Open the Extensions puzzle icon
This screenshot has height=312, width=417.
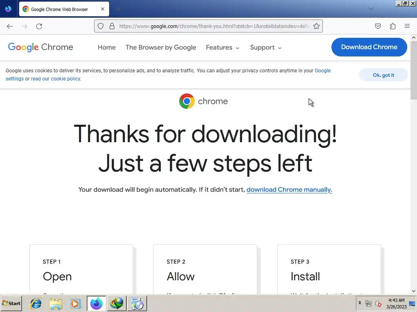393,26
